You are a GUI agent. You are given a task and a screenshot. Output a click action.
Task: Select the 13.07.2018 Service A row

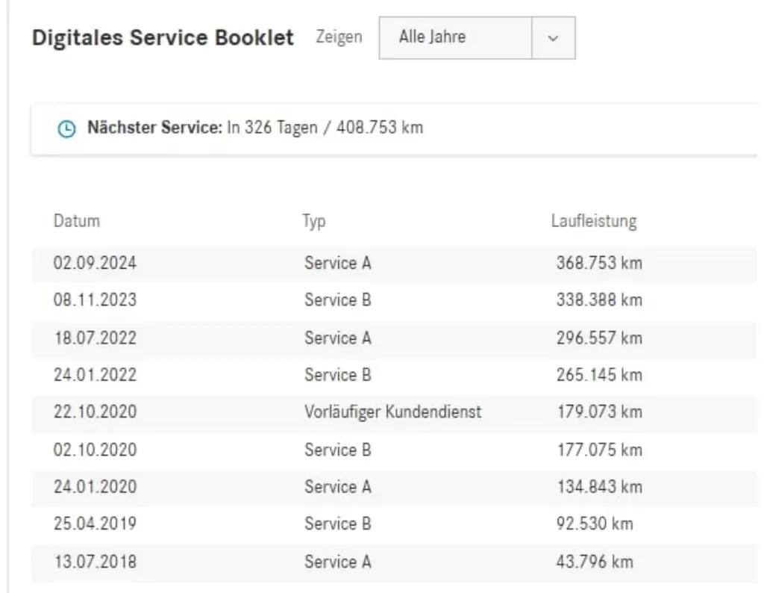(395, 563)
